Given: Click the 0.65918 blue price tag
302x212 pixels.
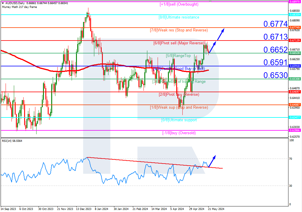Looking at the screenshot, I should tap(295, 66).
